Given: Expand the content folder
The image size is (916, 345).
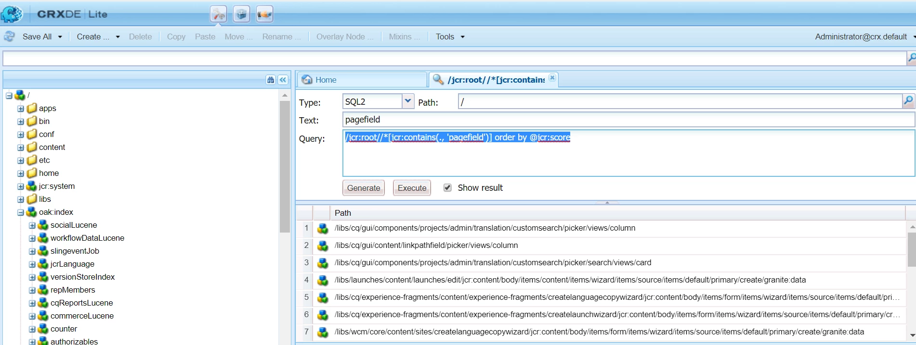Looking at the screenshot, I should 21,148.
